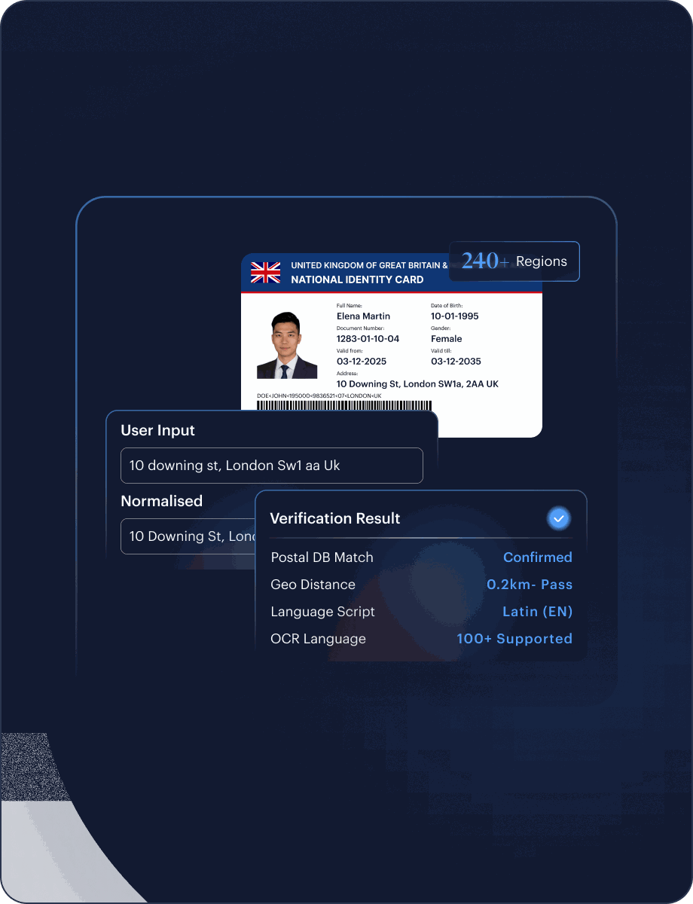Click the UK flag on the identity card
The image size is (693, 904).
265,272
